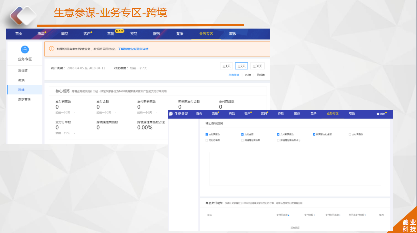Open 营销 tab in upper window
Viewport: 417px width, 233px height.
coord(111,34)
